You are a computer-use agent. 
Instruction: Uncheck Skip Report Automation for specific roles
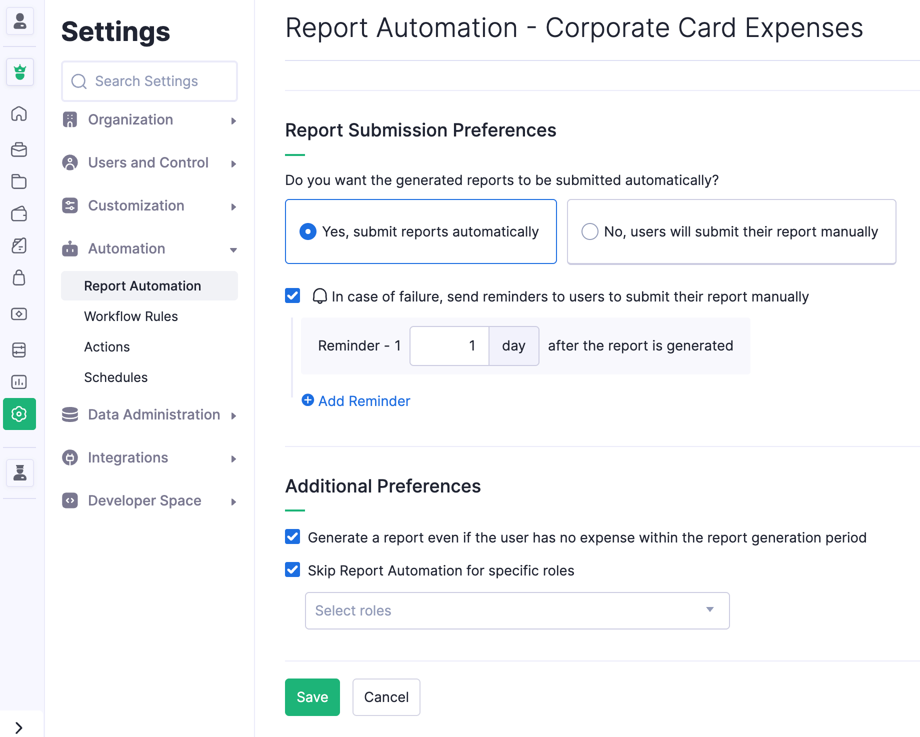tap(292, 569)
